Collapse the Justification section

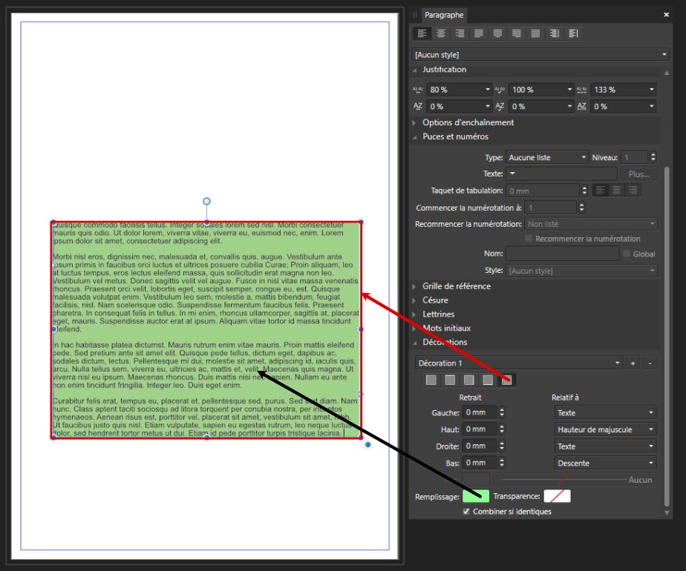pyautogui.click(x=414, y=70)
